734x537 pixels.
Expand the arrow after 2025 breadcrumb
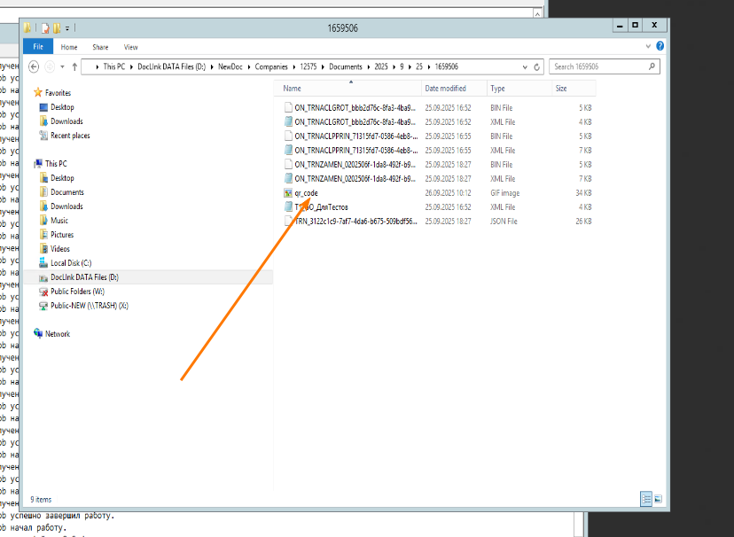(394, 66)
